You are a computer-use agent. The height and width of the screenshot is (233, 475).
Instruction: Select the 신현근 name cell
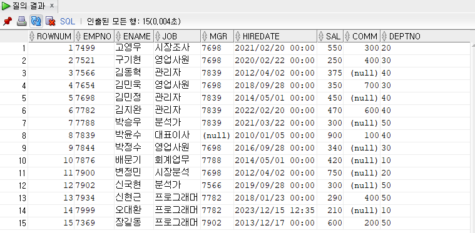coord(134,198)
